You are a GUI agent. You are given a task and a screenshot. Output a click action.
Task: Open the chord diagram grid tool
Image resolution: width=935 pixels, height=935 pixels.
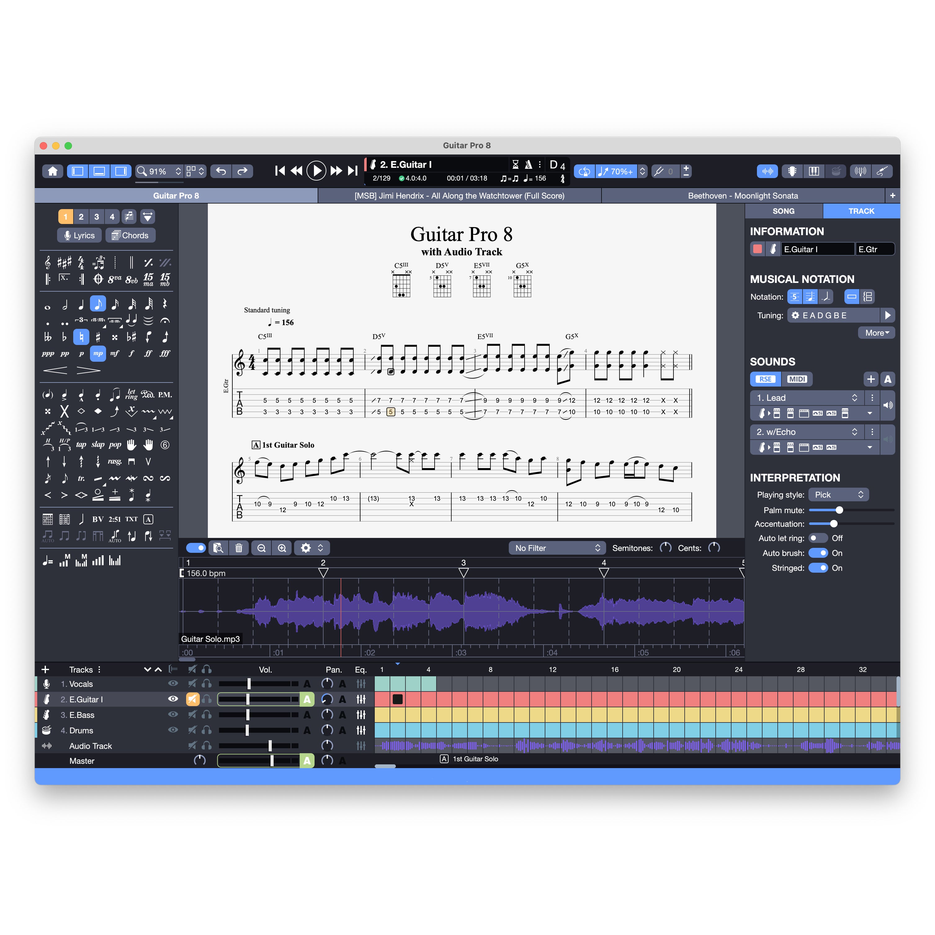point(47,519)
